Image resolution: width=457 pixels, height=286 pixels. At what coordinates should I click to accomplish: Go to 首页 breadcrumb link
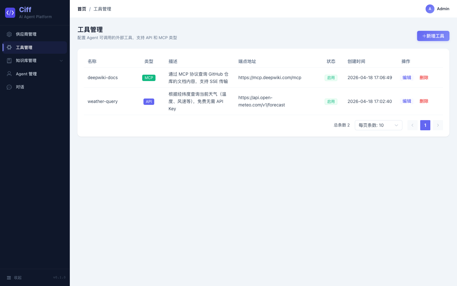[x=82, y=9]
